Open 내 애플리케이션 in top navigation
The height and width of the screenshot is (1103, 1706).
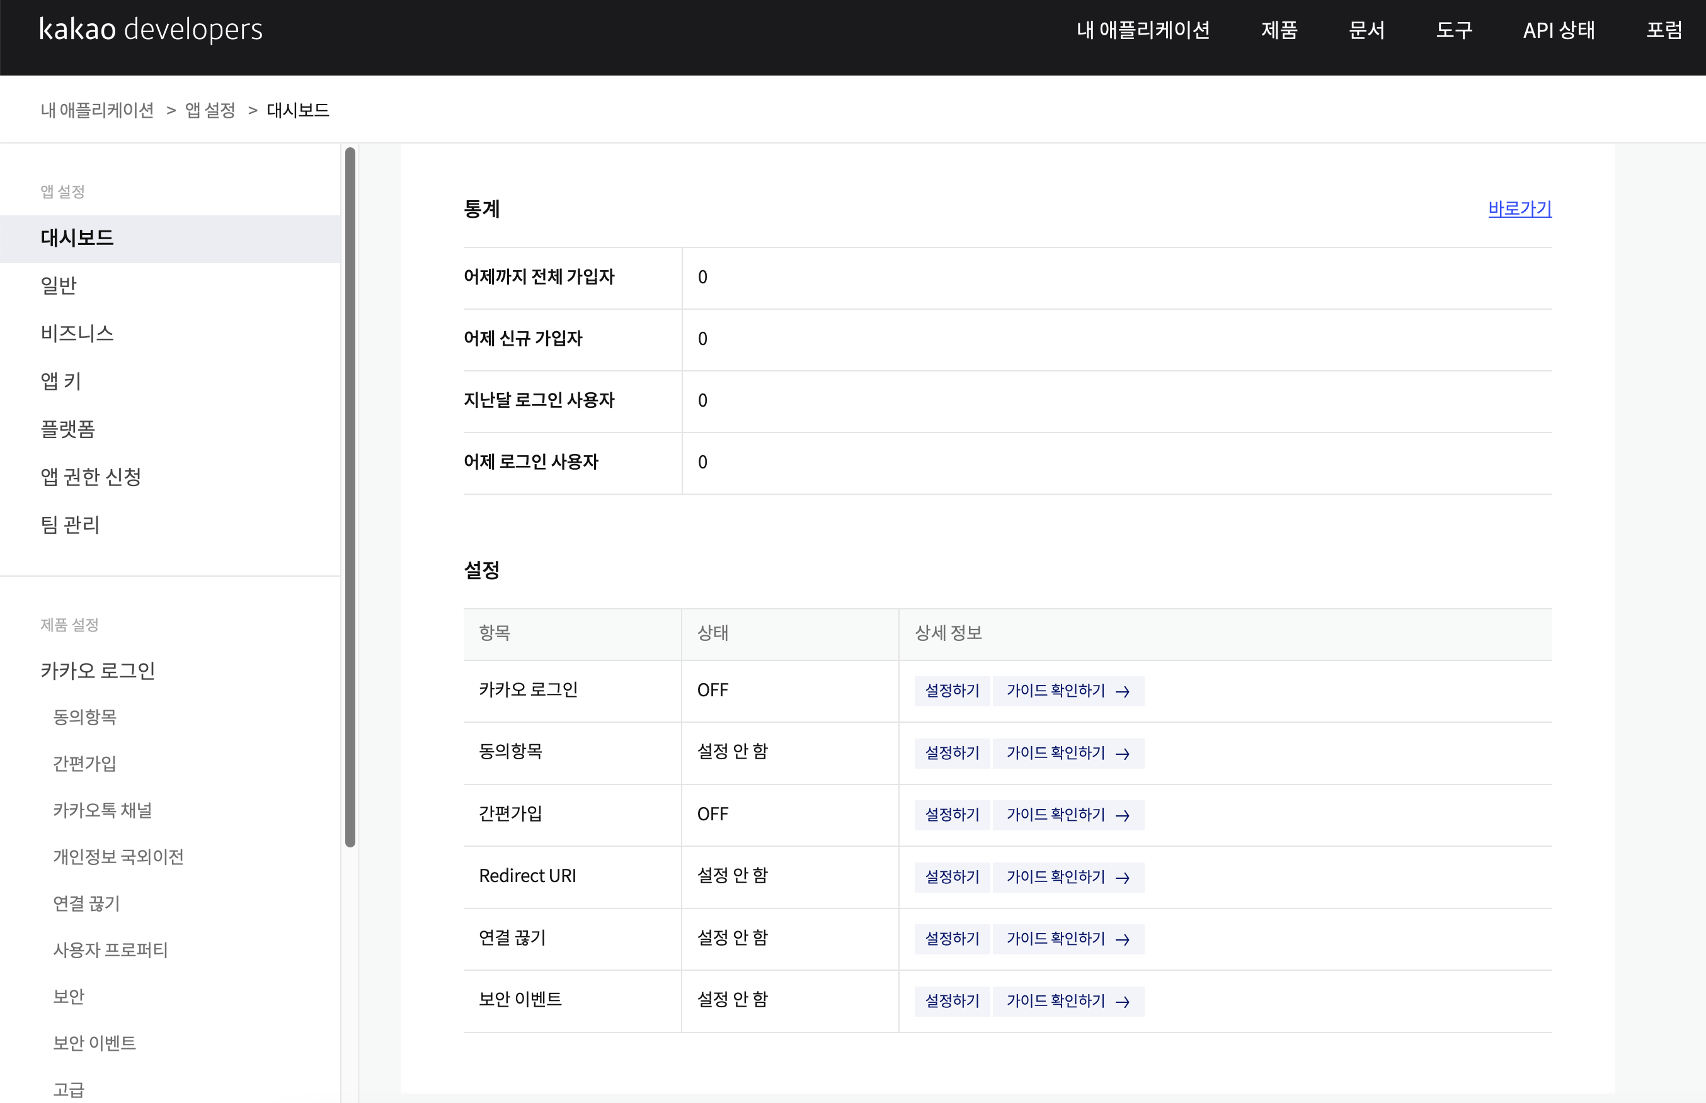tap(1143, 30)
